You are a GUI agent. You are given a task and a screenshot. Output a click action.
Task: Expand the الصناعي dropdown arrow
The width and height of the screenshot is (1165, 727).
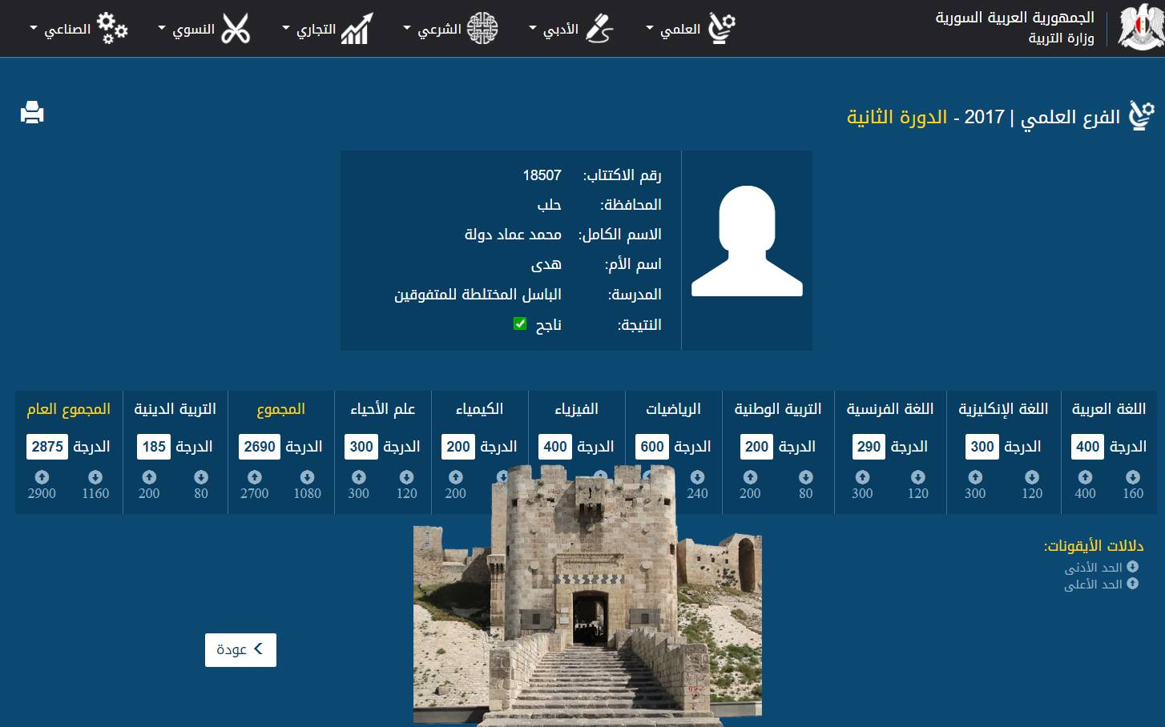pos(34,29)
